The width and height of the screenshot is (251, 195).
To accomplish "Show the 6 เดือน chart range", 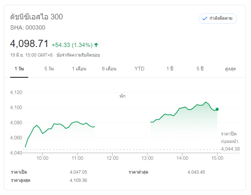I will [109, 69].
